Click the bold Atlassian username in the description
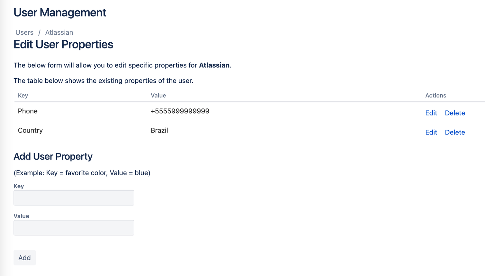Viewport: 485px width, 276px height. coord(214,65)
